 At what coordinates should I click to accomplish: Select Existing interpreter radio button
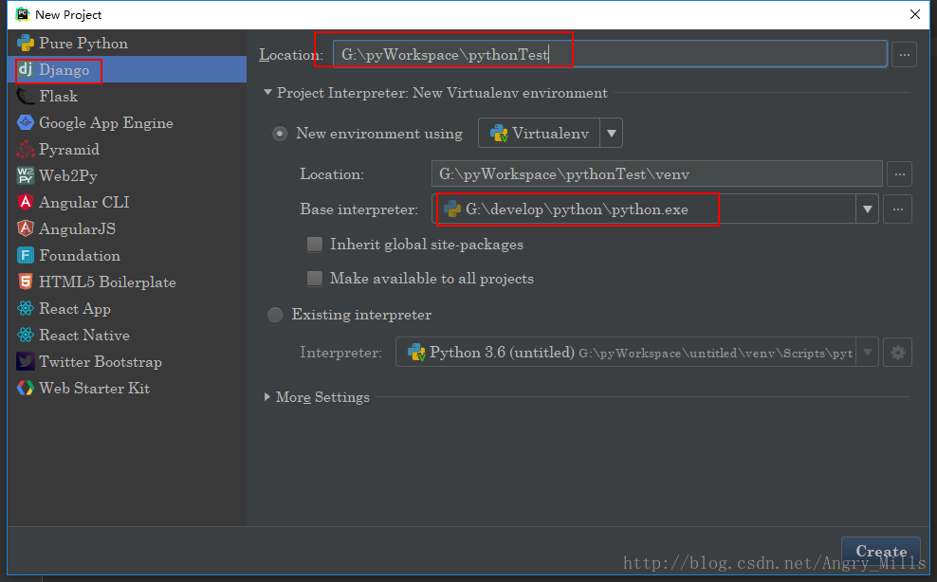(275, 315)
